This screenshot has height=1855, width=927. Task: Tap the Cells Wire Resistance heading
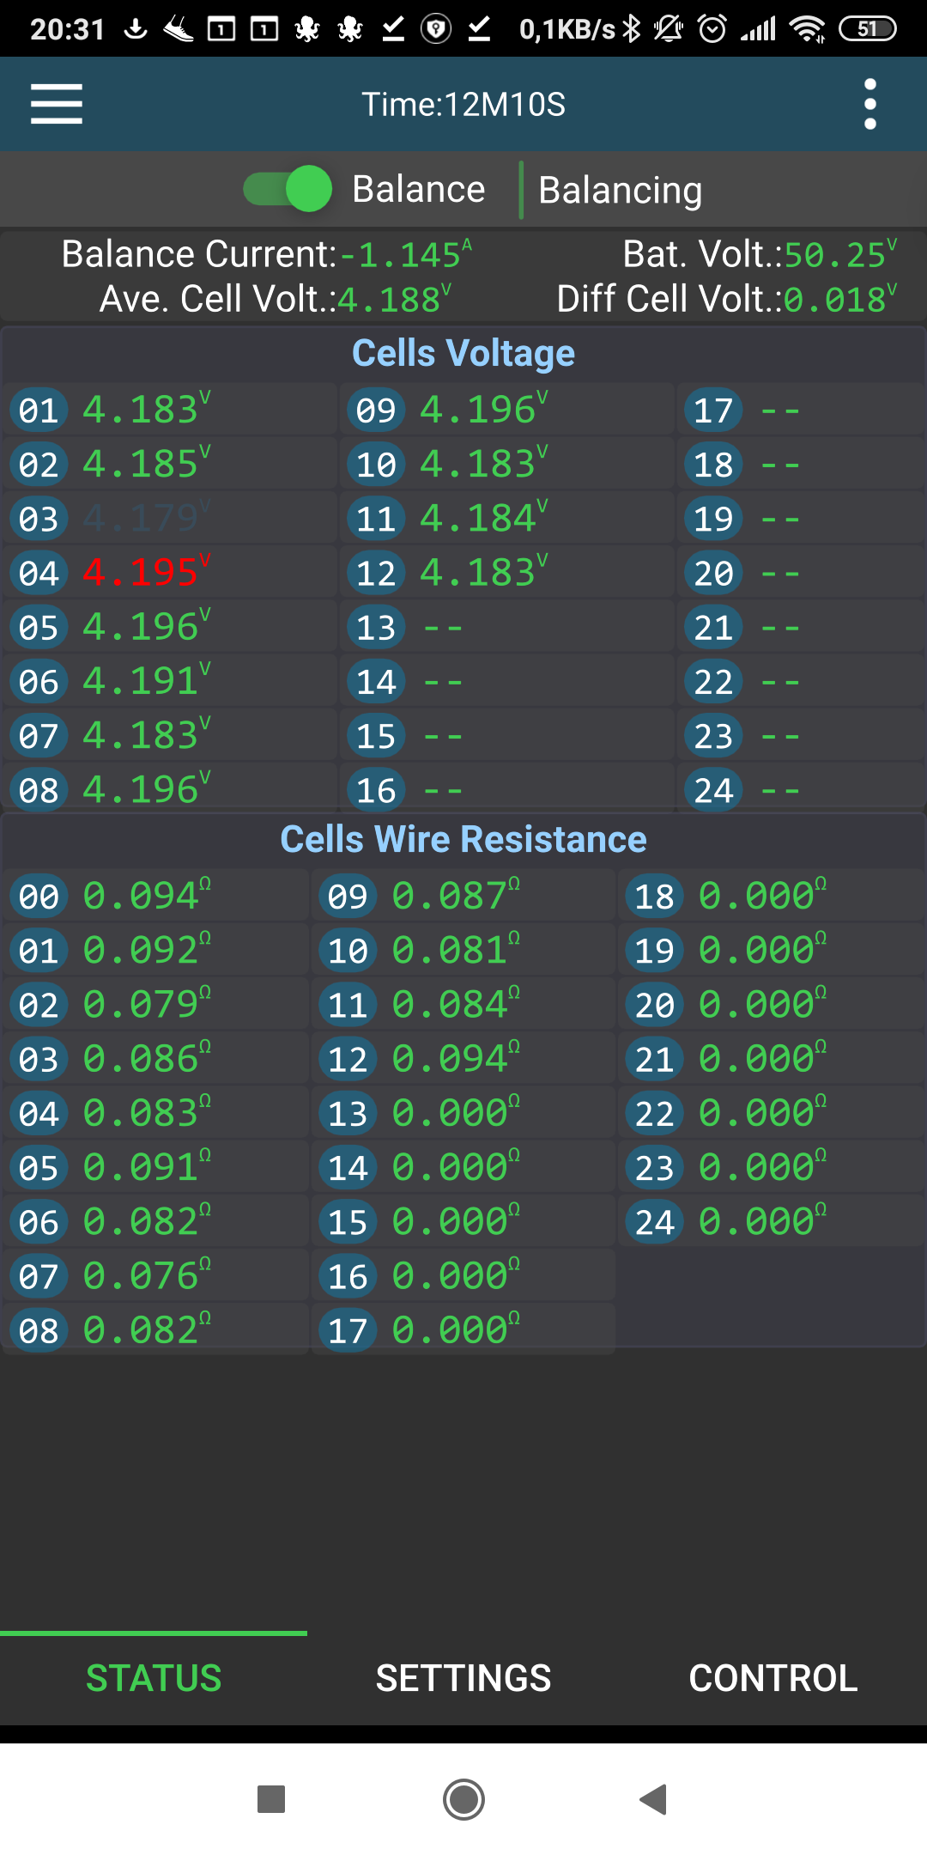click(463, 839)
